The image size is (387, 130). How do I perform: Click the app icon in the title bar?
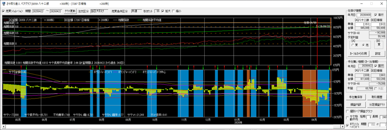3,4
